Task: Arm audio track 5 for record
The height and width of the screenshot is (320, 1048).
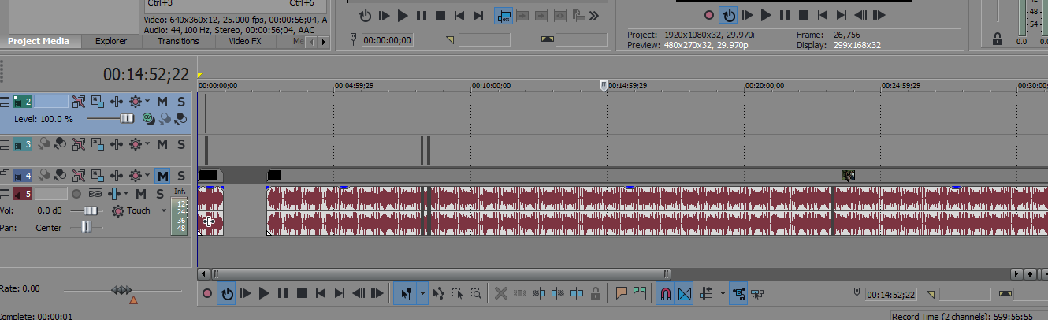Action: (76, 194)
